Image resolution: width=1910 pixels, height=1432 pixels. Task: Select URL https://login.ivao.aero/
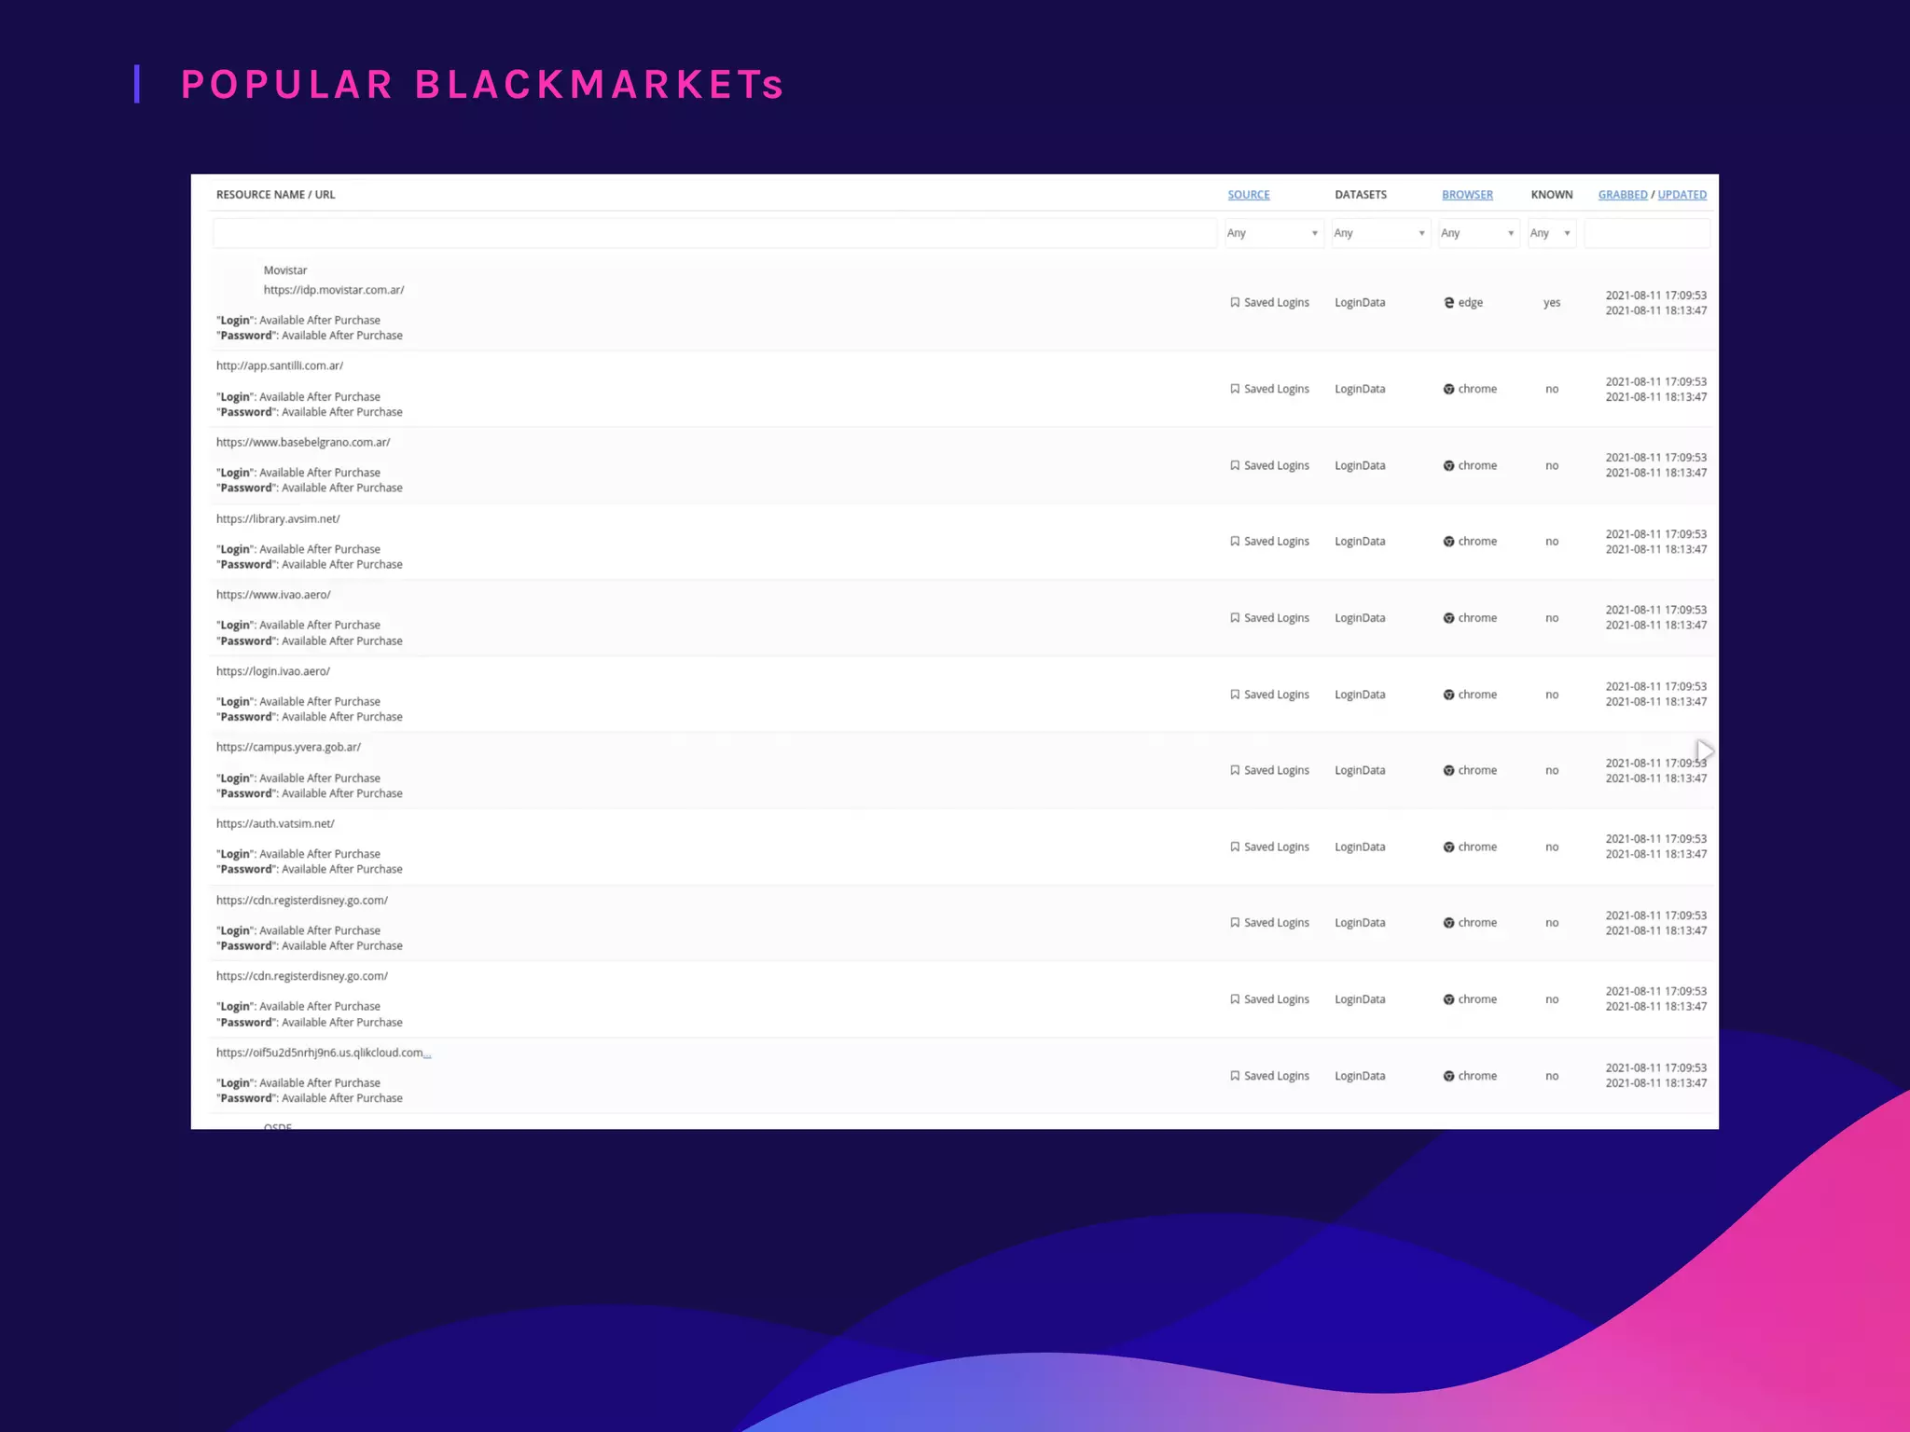(x=273, y=671)
